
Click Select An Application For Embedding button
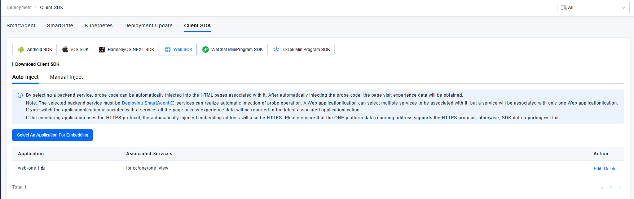52,135
